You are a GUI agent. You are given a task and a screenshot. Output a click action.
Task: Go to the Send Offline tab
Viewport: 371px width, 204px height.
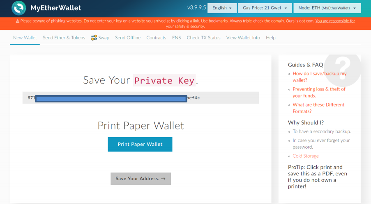point(128,38)
